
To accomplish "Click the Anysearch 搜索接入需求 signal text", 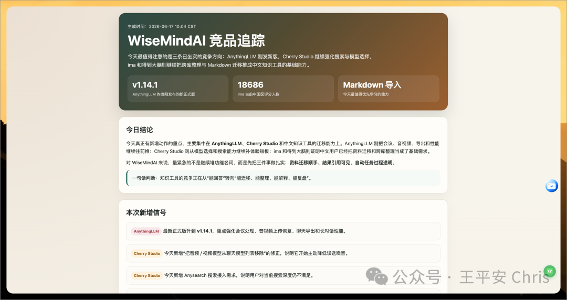I will (x=239, y=275).
